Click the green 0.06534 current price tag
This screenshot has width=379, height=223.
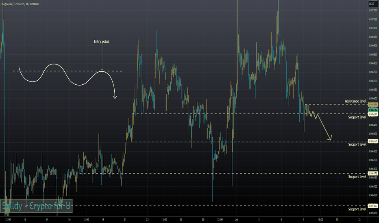[x=373, y=110]
